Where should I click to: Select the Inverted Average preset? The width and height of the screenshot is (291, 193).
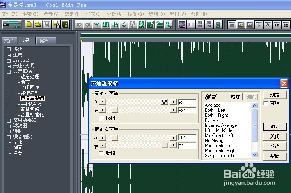pos(221,125)
